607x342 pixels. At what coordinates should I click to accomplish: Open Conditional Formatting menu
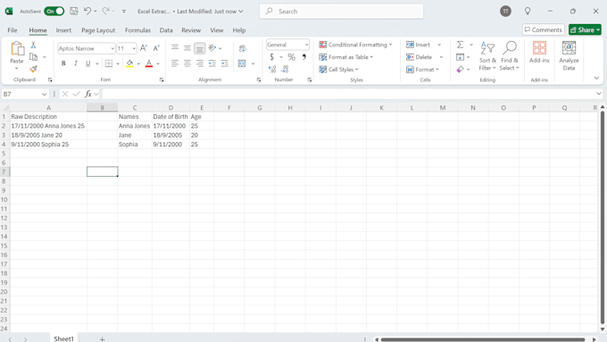355,45
